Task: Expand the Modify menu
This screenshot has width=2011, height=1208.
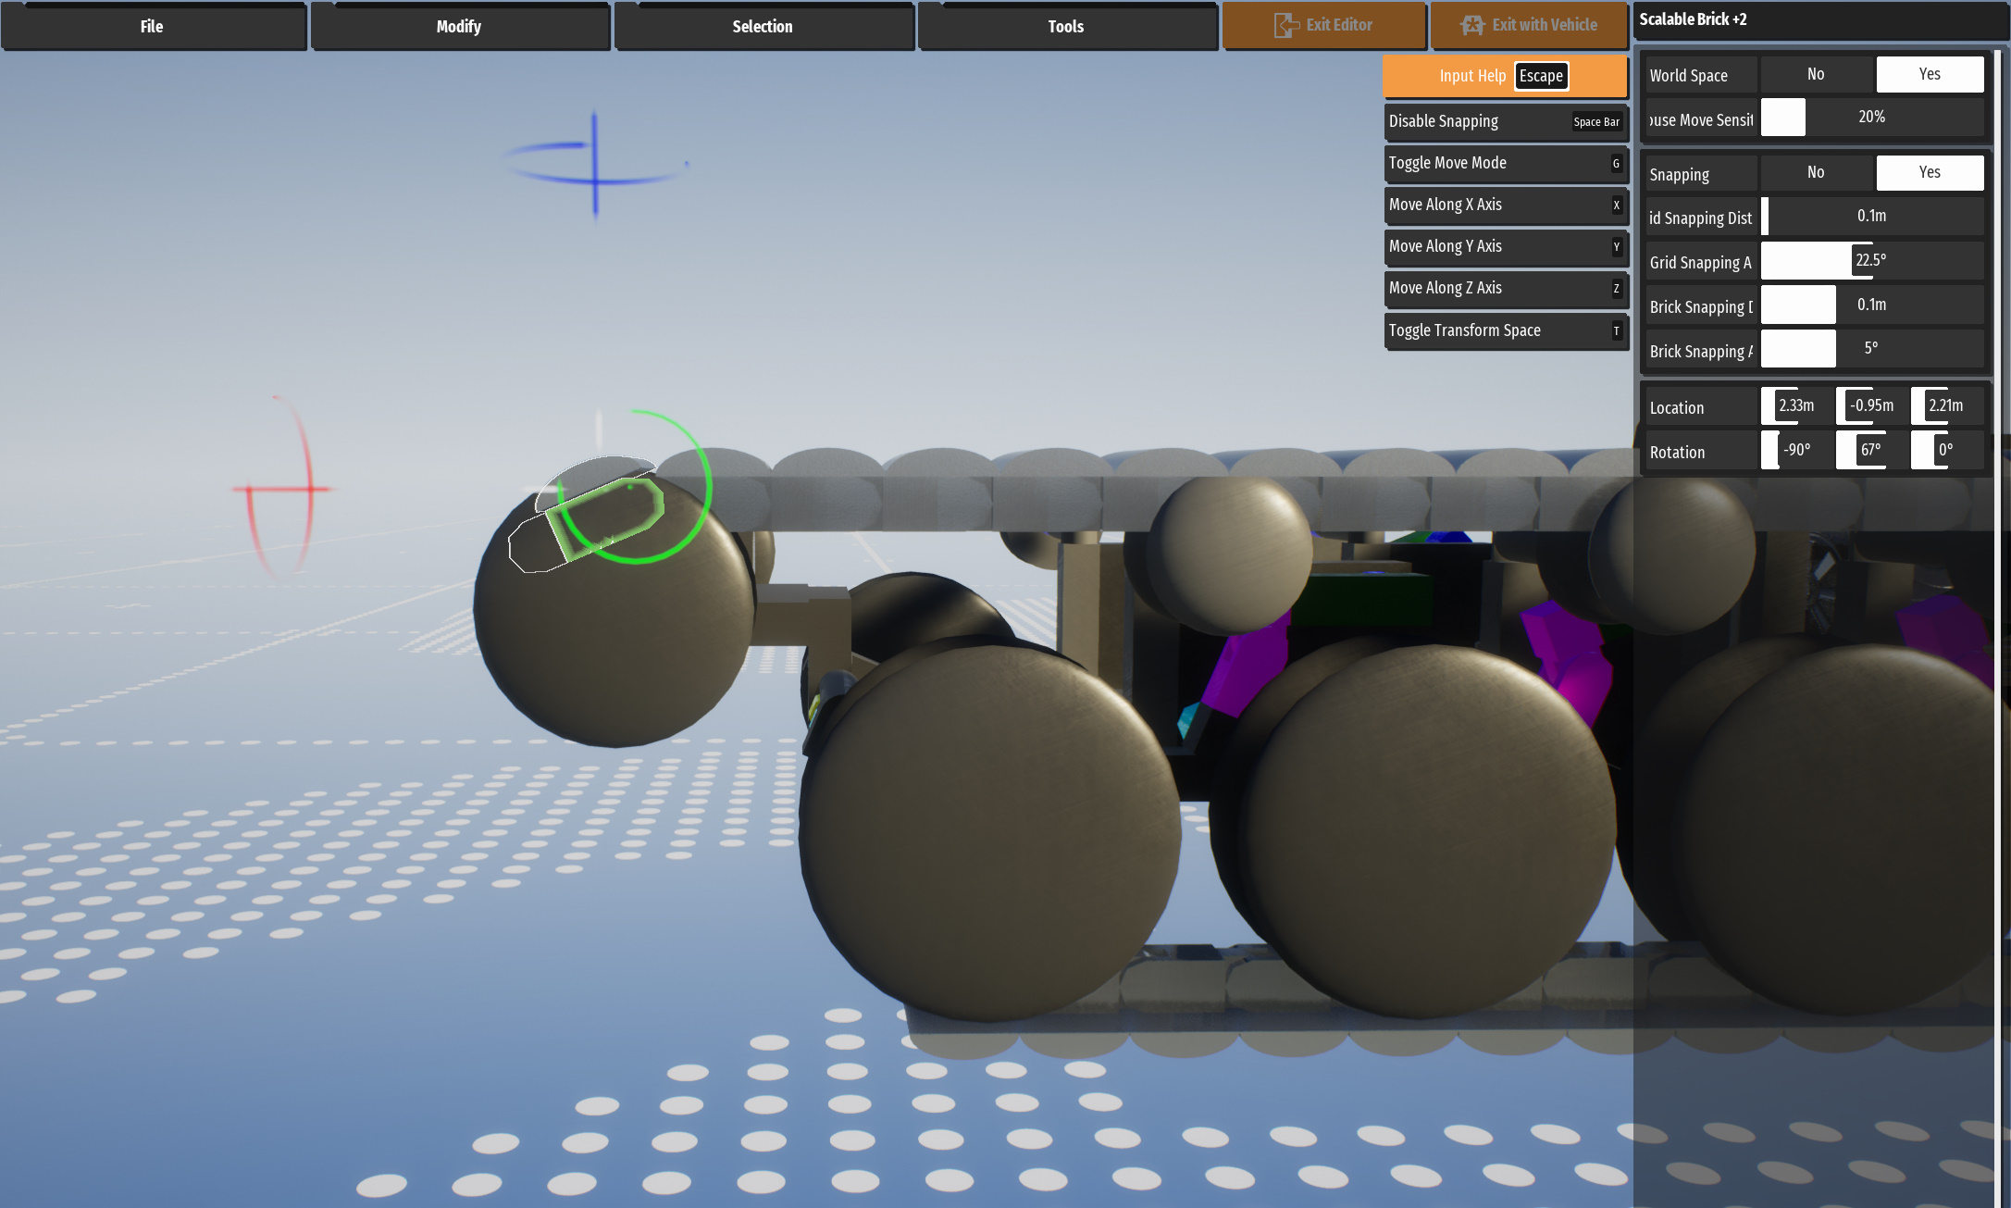Action: click(x=459, y=27)
